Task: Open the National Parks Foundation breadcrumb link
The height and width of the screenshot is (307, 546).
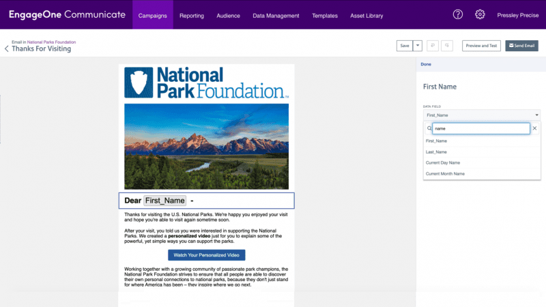Action: [x=51, y=42]
